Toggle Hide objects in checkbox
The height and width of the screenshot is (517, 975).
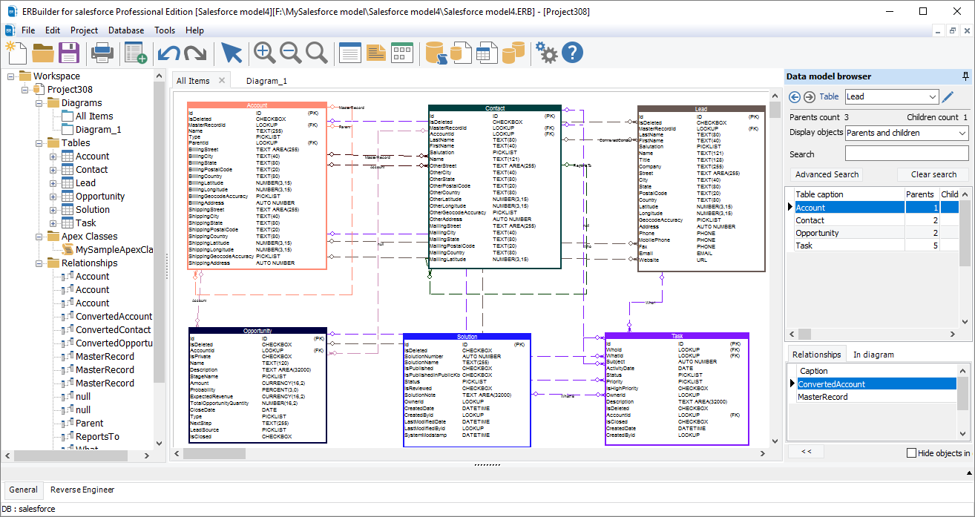coord(912,452)
